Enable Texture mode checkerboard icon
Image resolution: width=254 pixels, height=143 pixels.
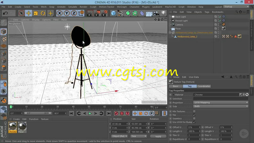3,39
